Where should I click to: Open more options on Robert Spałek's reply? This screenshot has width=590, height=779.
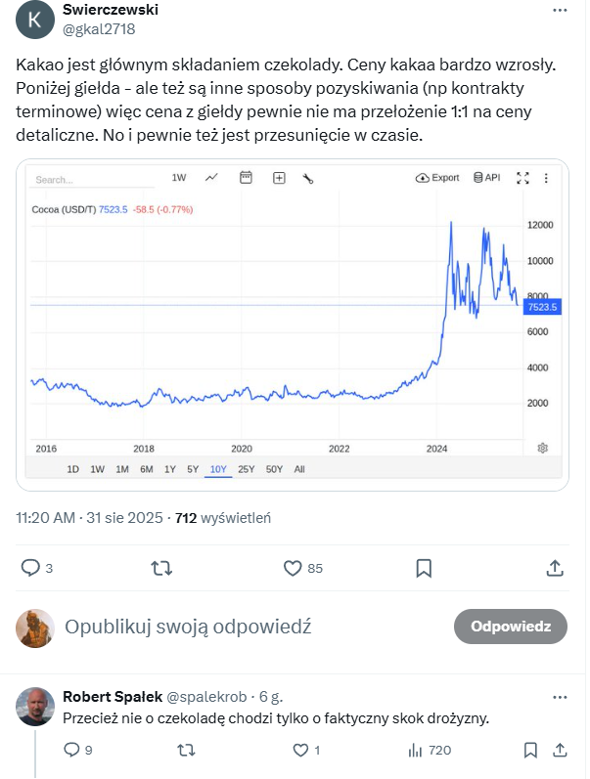[x=560, y=697]
